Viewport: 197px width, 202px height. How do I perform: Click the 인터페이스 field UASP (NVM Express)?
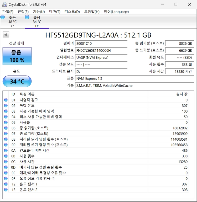101,57
